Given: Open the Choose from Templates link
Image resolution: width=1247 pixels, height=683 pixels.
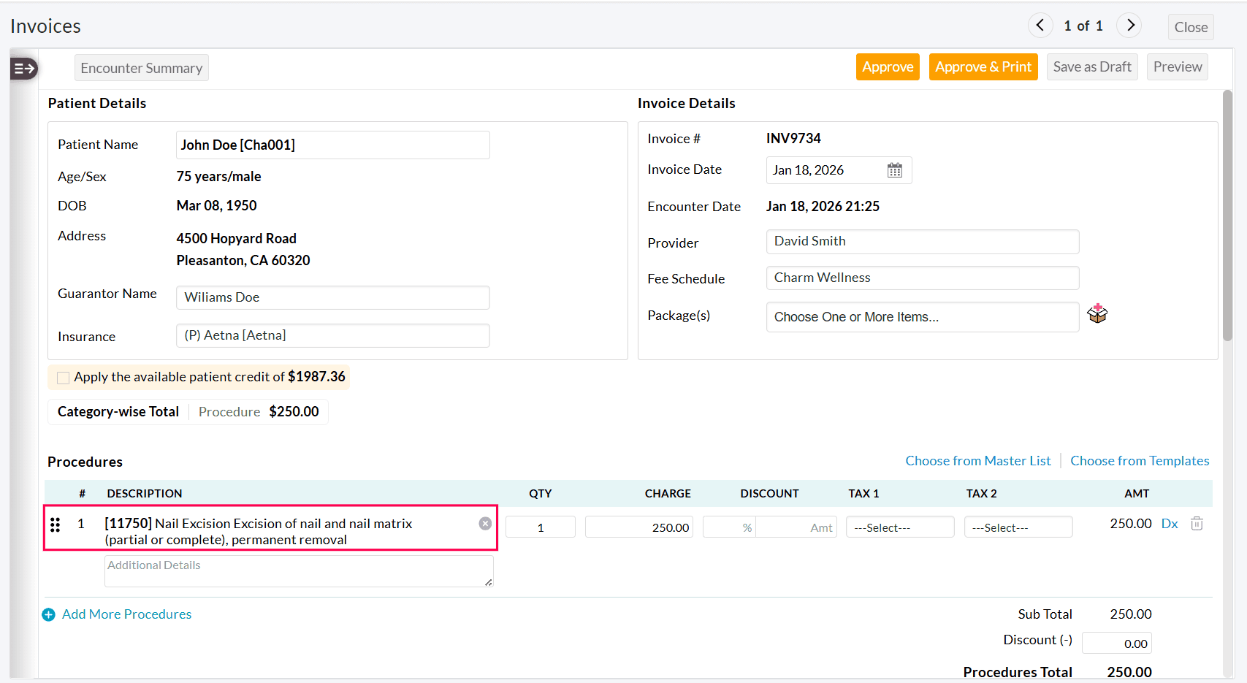Looking at the screenshot, I should 1140,460.
